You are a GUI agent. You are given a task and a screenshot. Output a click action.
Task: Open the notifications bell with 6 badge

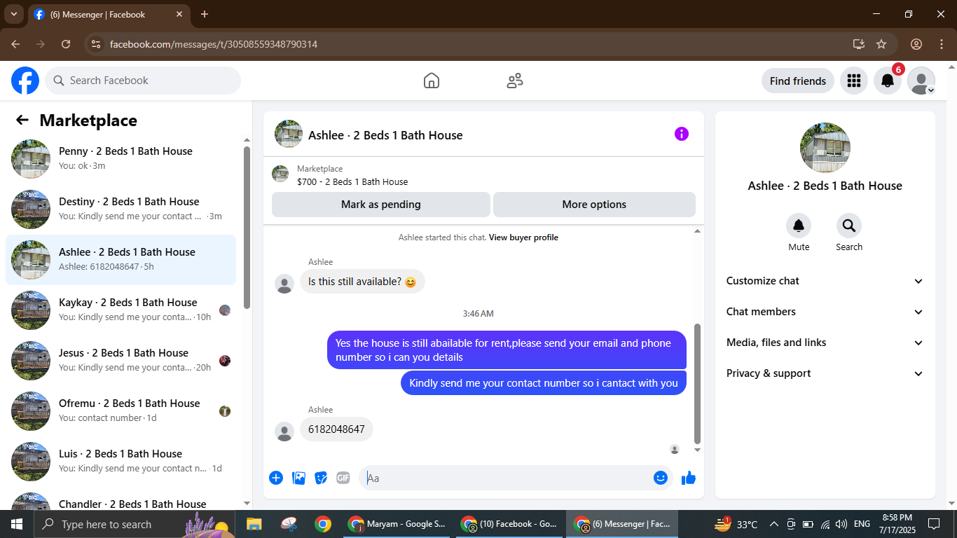point(888,81)
